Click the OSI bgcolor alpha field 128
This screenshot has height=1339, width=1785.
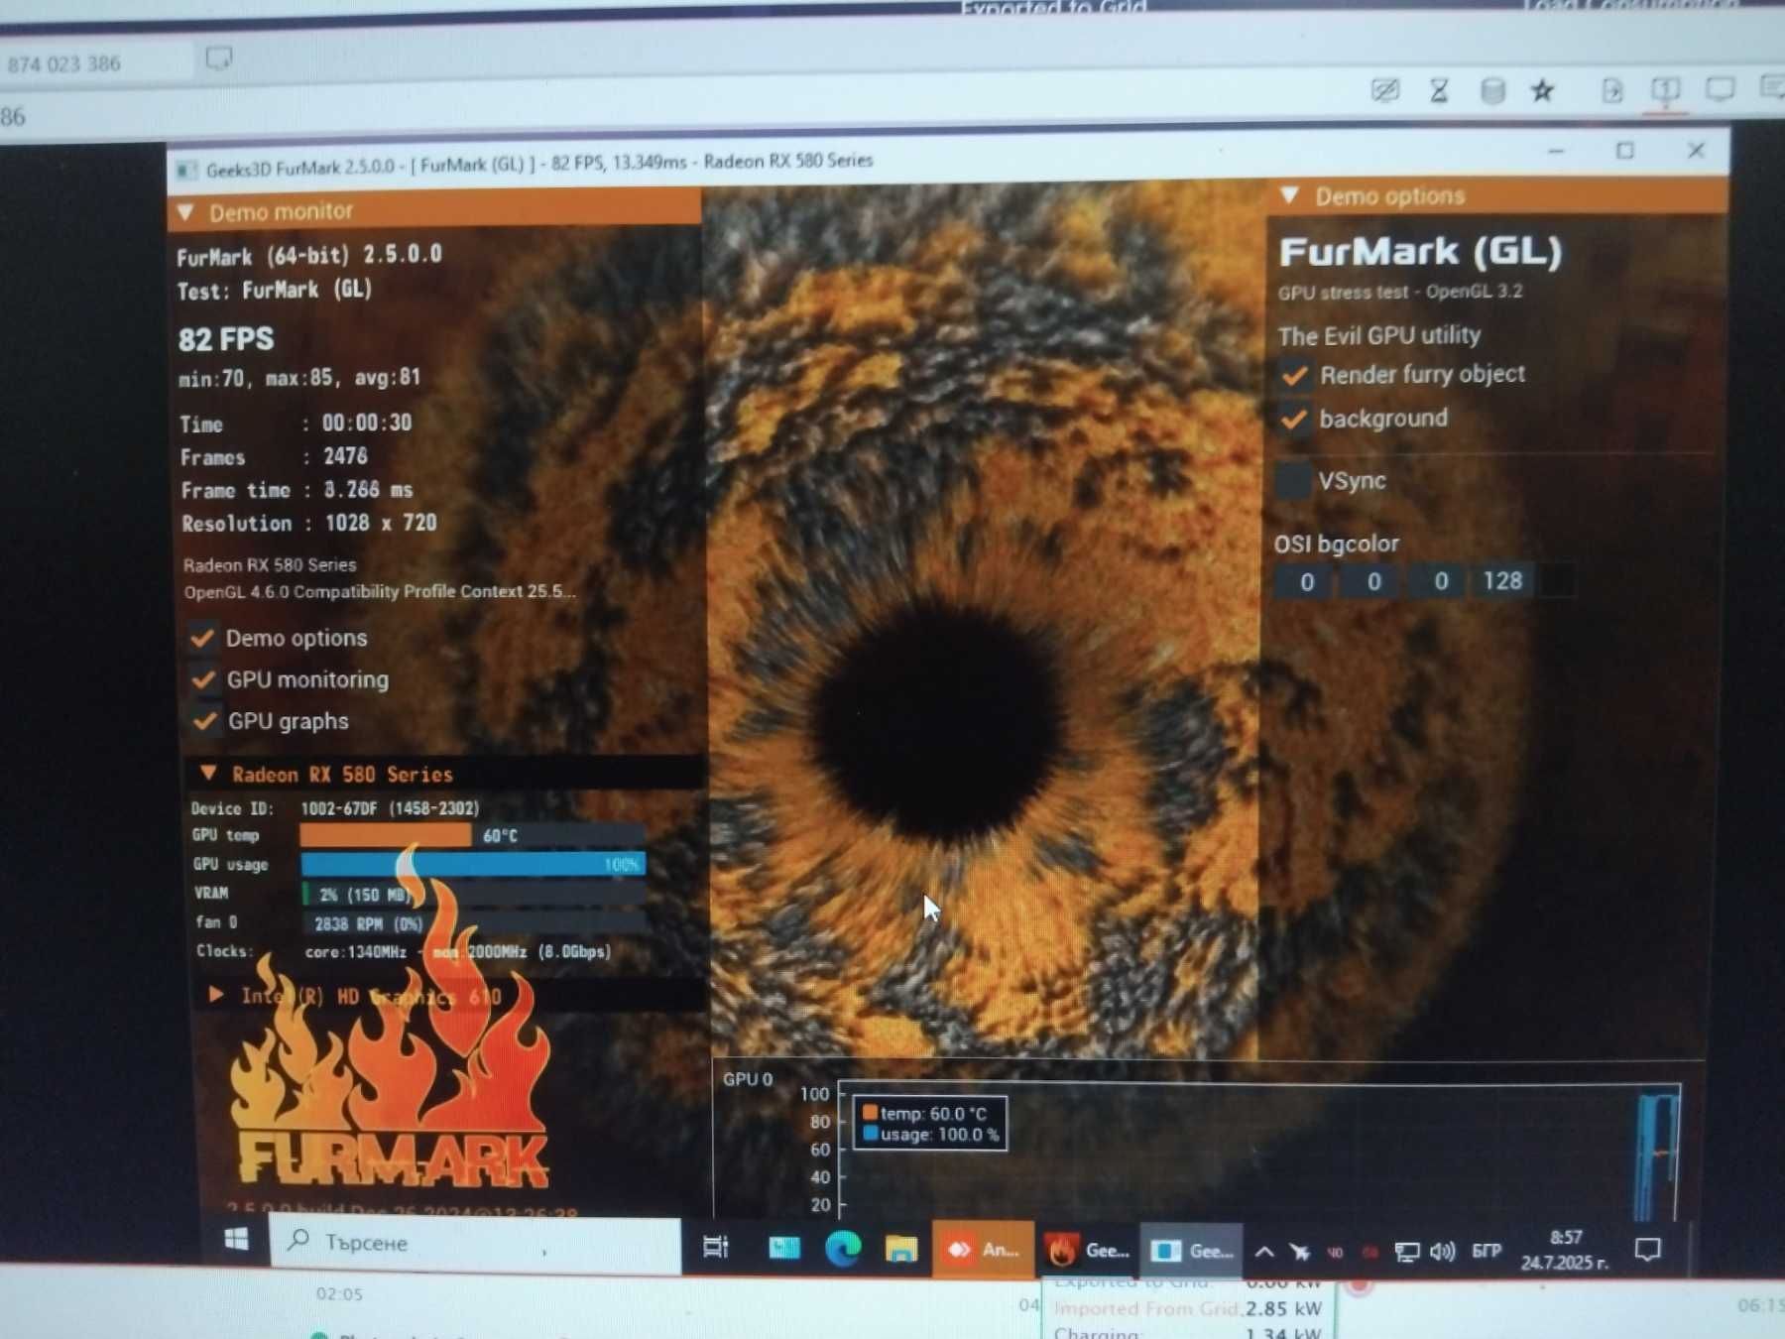point(1503,580)
